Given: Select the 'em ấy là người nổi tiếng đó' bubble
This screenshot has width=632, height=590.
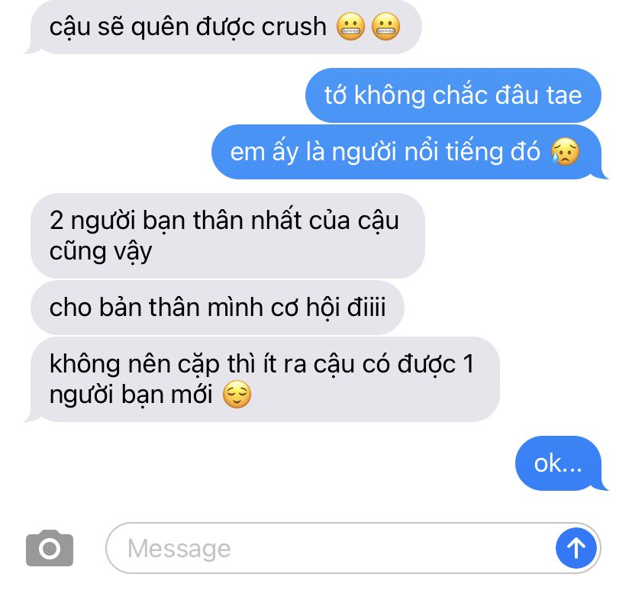Looking at the screenshot, I should click(x=407, y=152).
